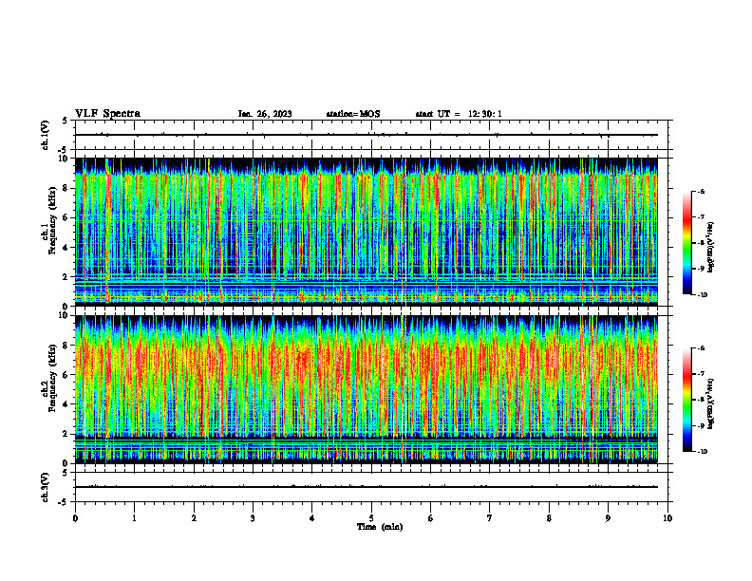Click the ch.1 colorbar beside the top spectrogram
752x581 pixels.
tap(687, 243)
